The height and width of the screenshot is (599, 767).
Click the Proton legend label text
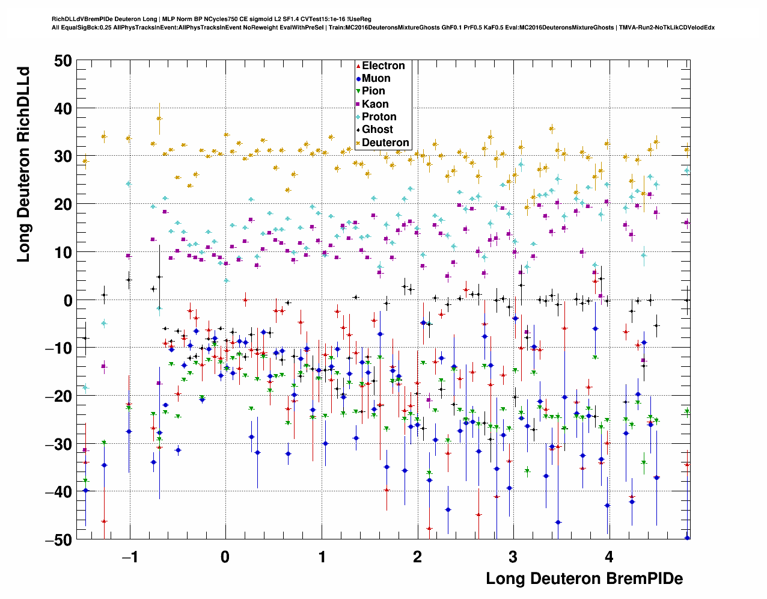click(379, 117)
